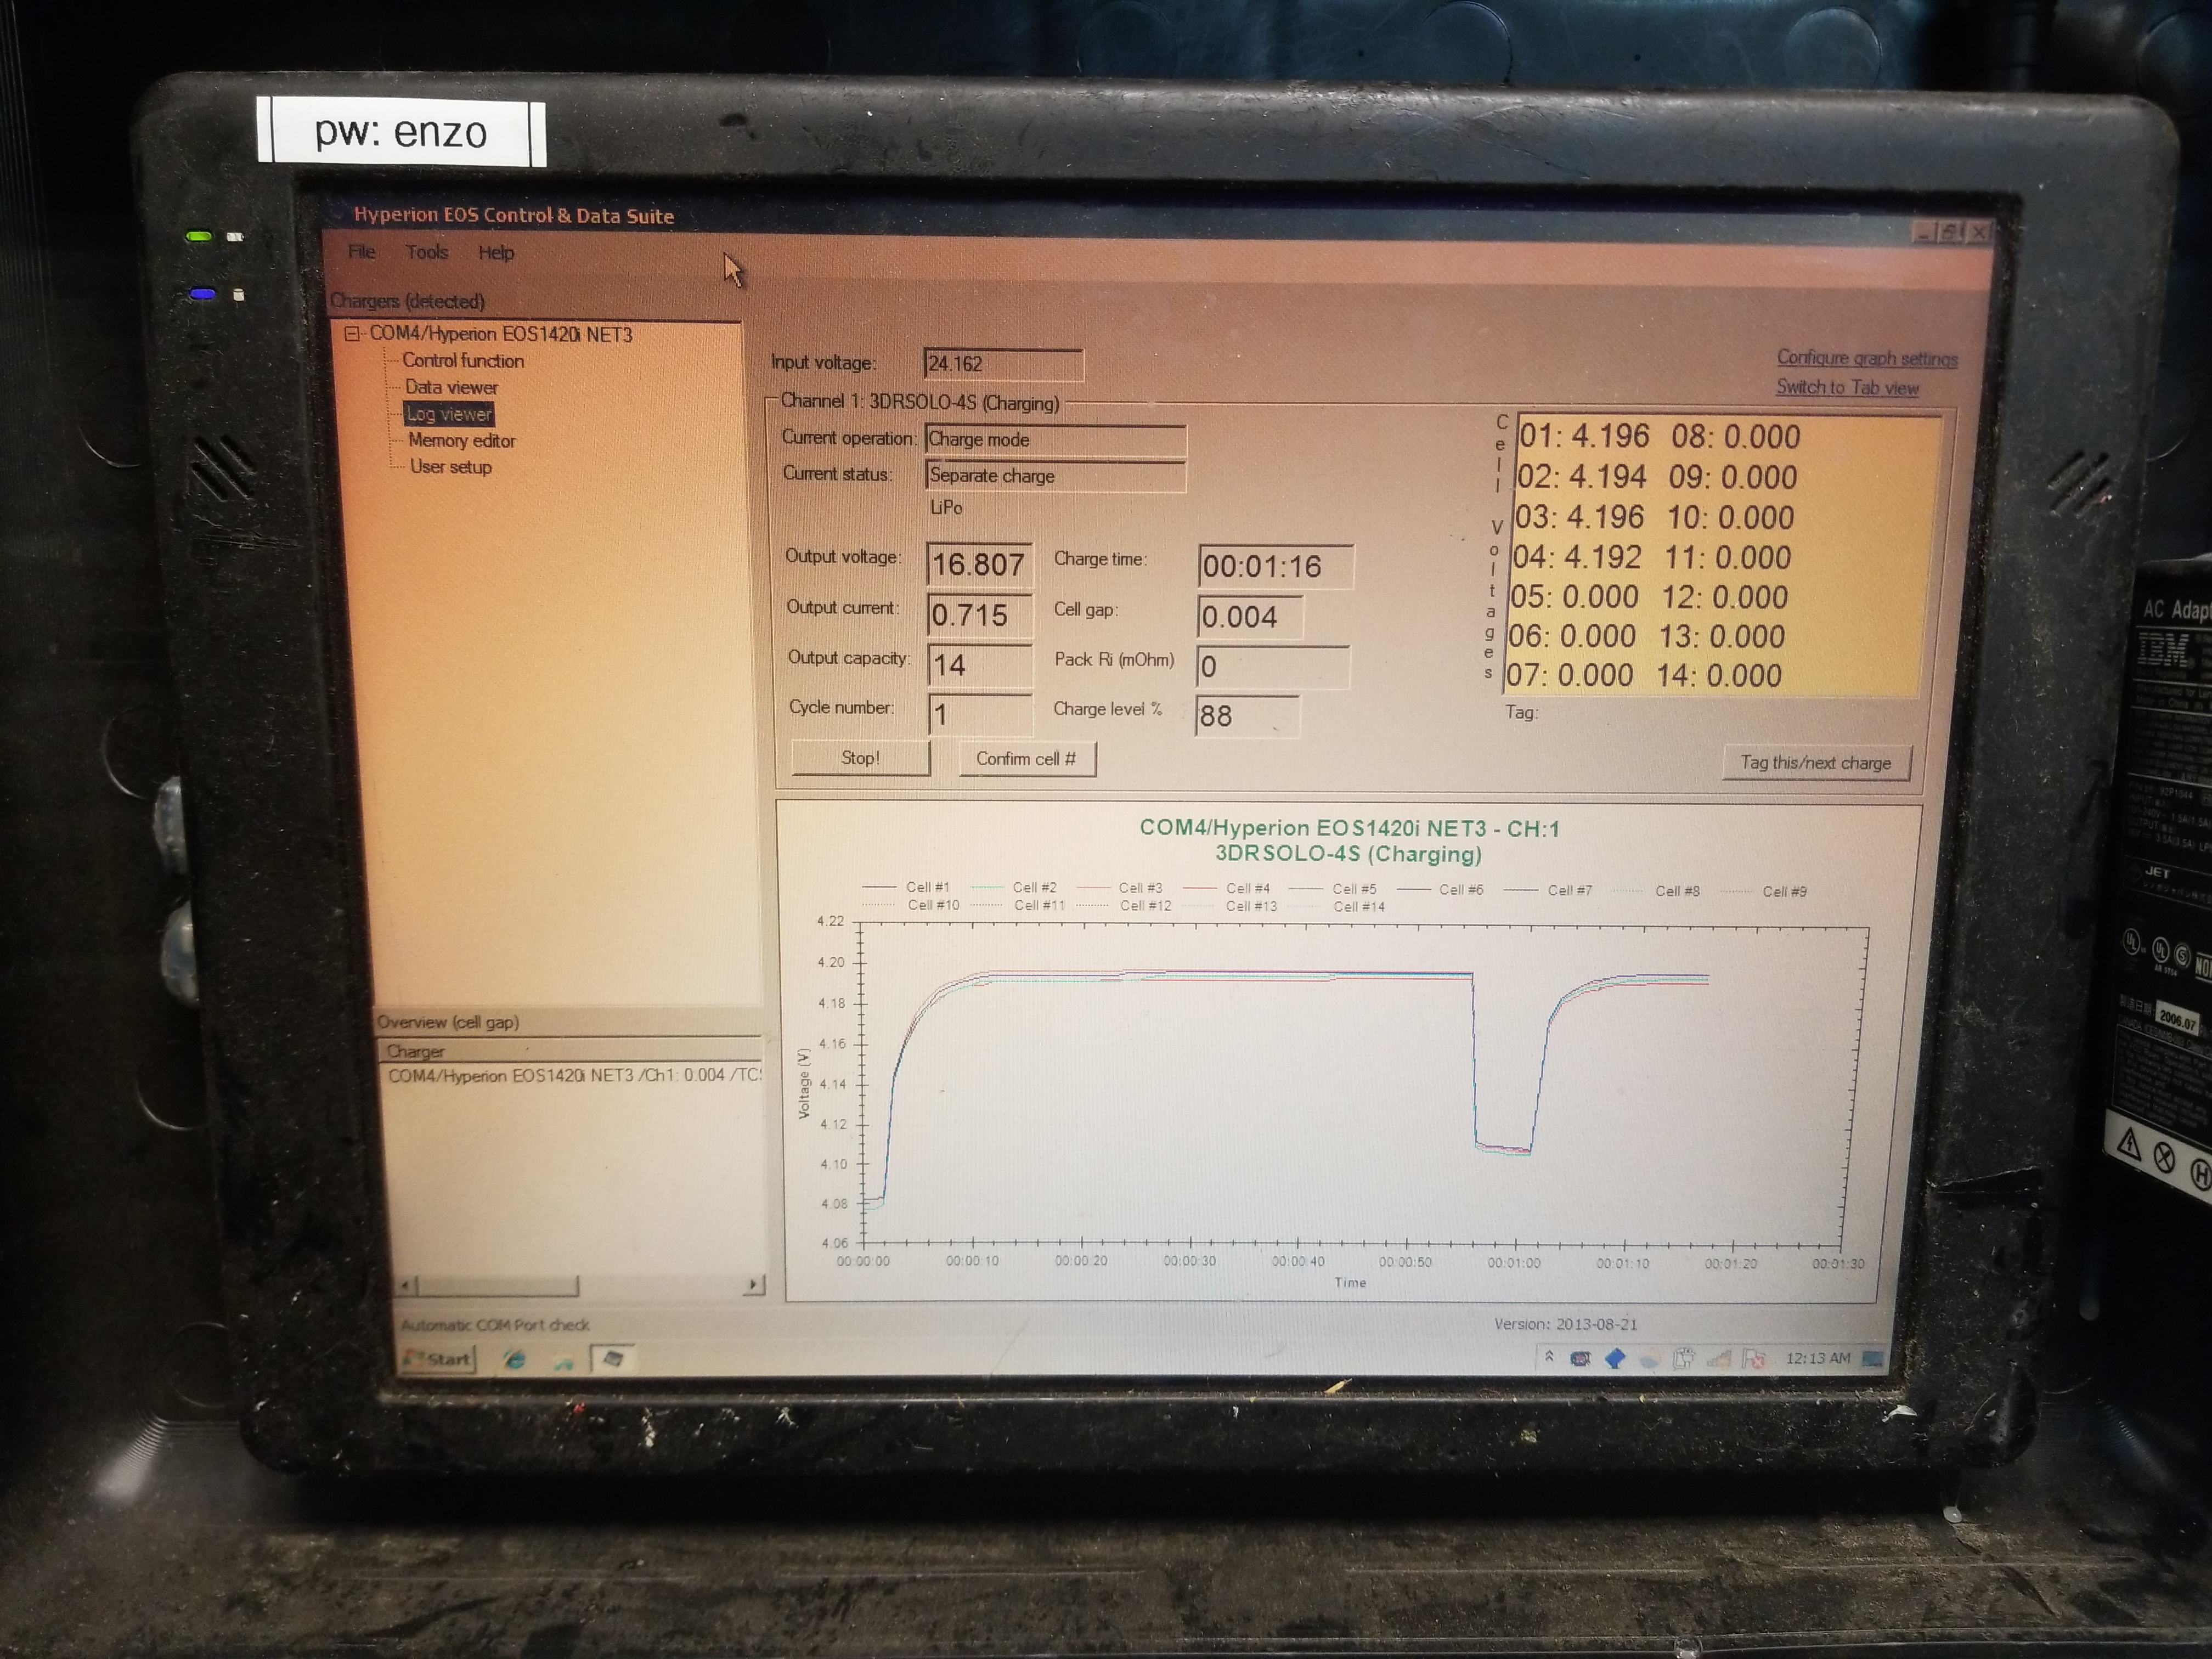This screenshot has height=1659, width=2212.
Task: Click the Hyperion app taskbar button
Action: (613, 1358)
